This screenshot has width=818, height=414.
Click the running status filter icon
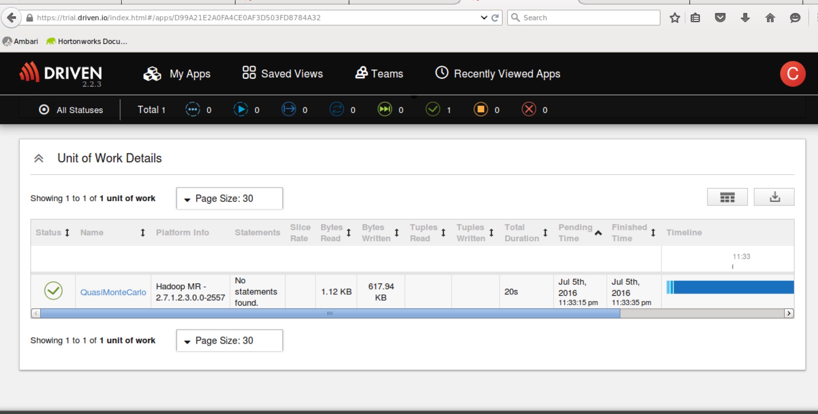click(x=240, y=109)
